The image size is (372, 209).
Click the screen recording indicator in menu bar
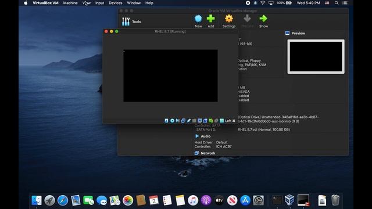tap(248, 3)
